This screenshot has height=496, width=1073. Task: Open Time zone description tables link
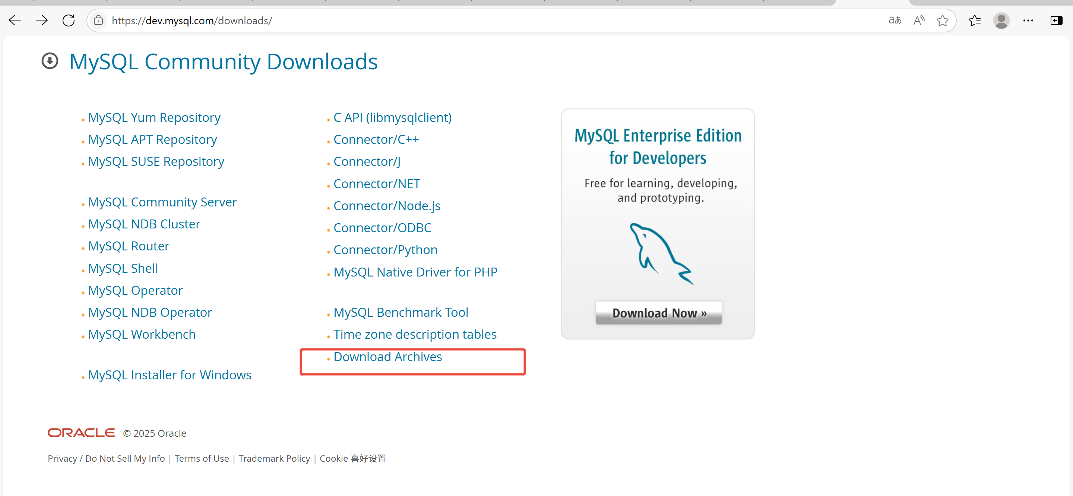tap(415, 334)
